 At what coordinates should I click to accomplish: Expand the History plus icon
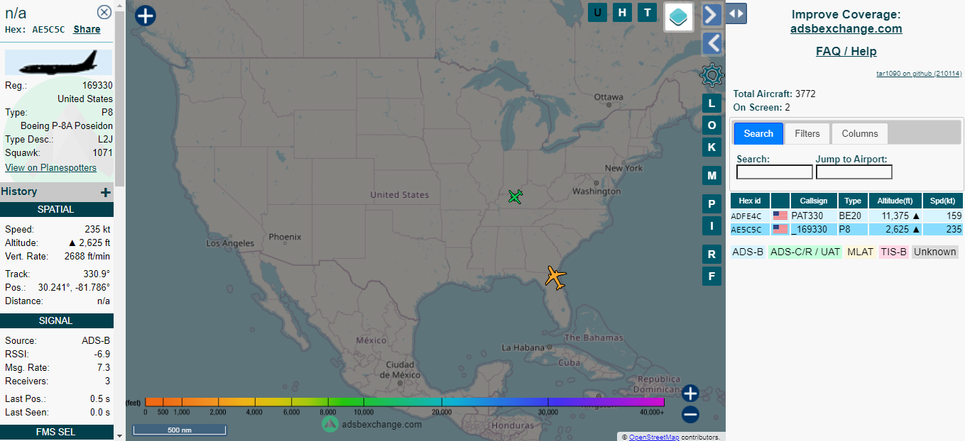(106, 192)
